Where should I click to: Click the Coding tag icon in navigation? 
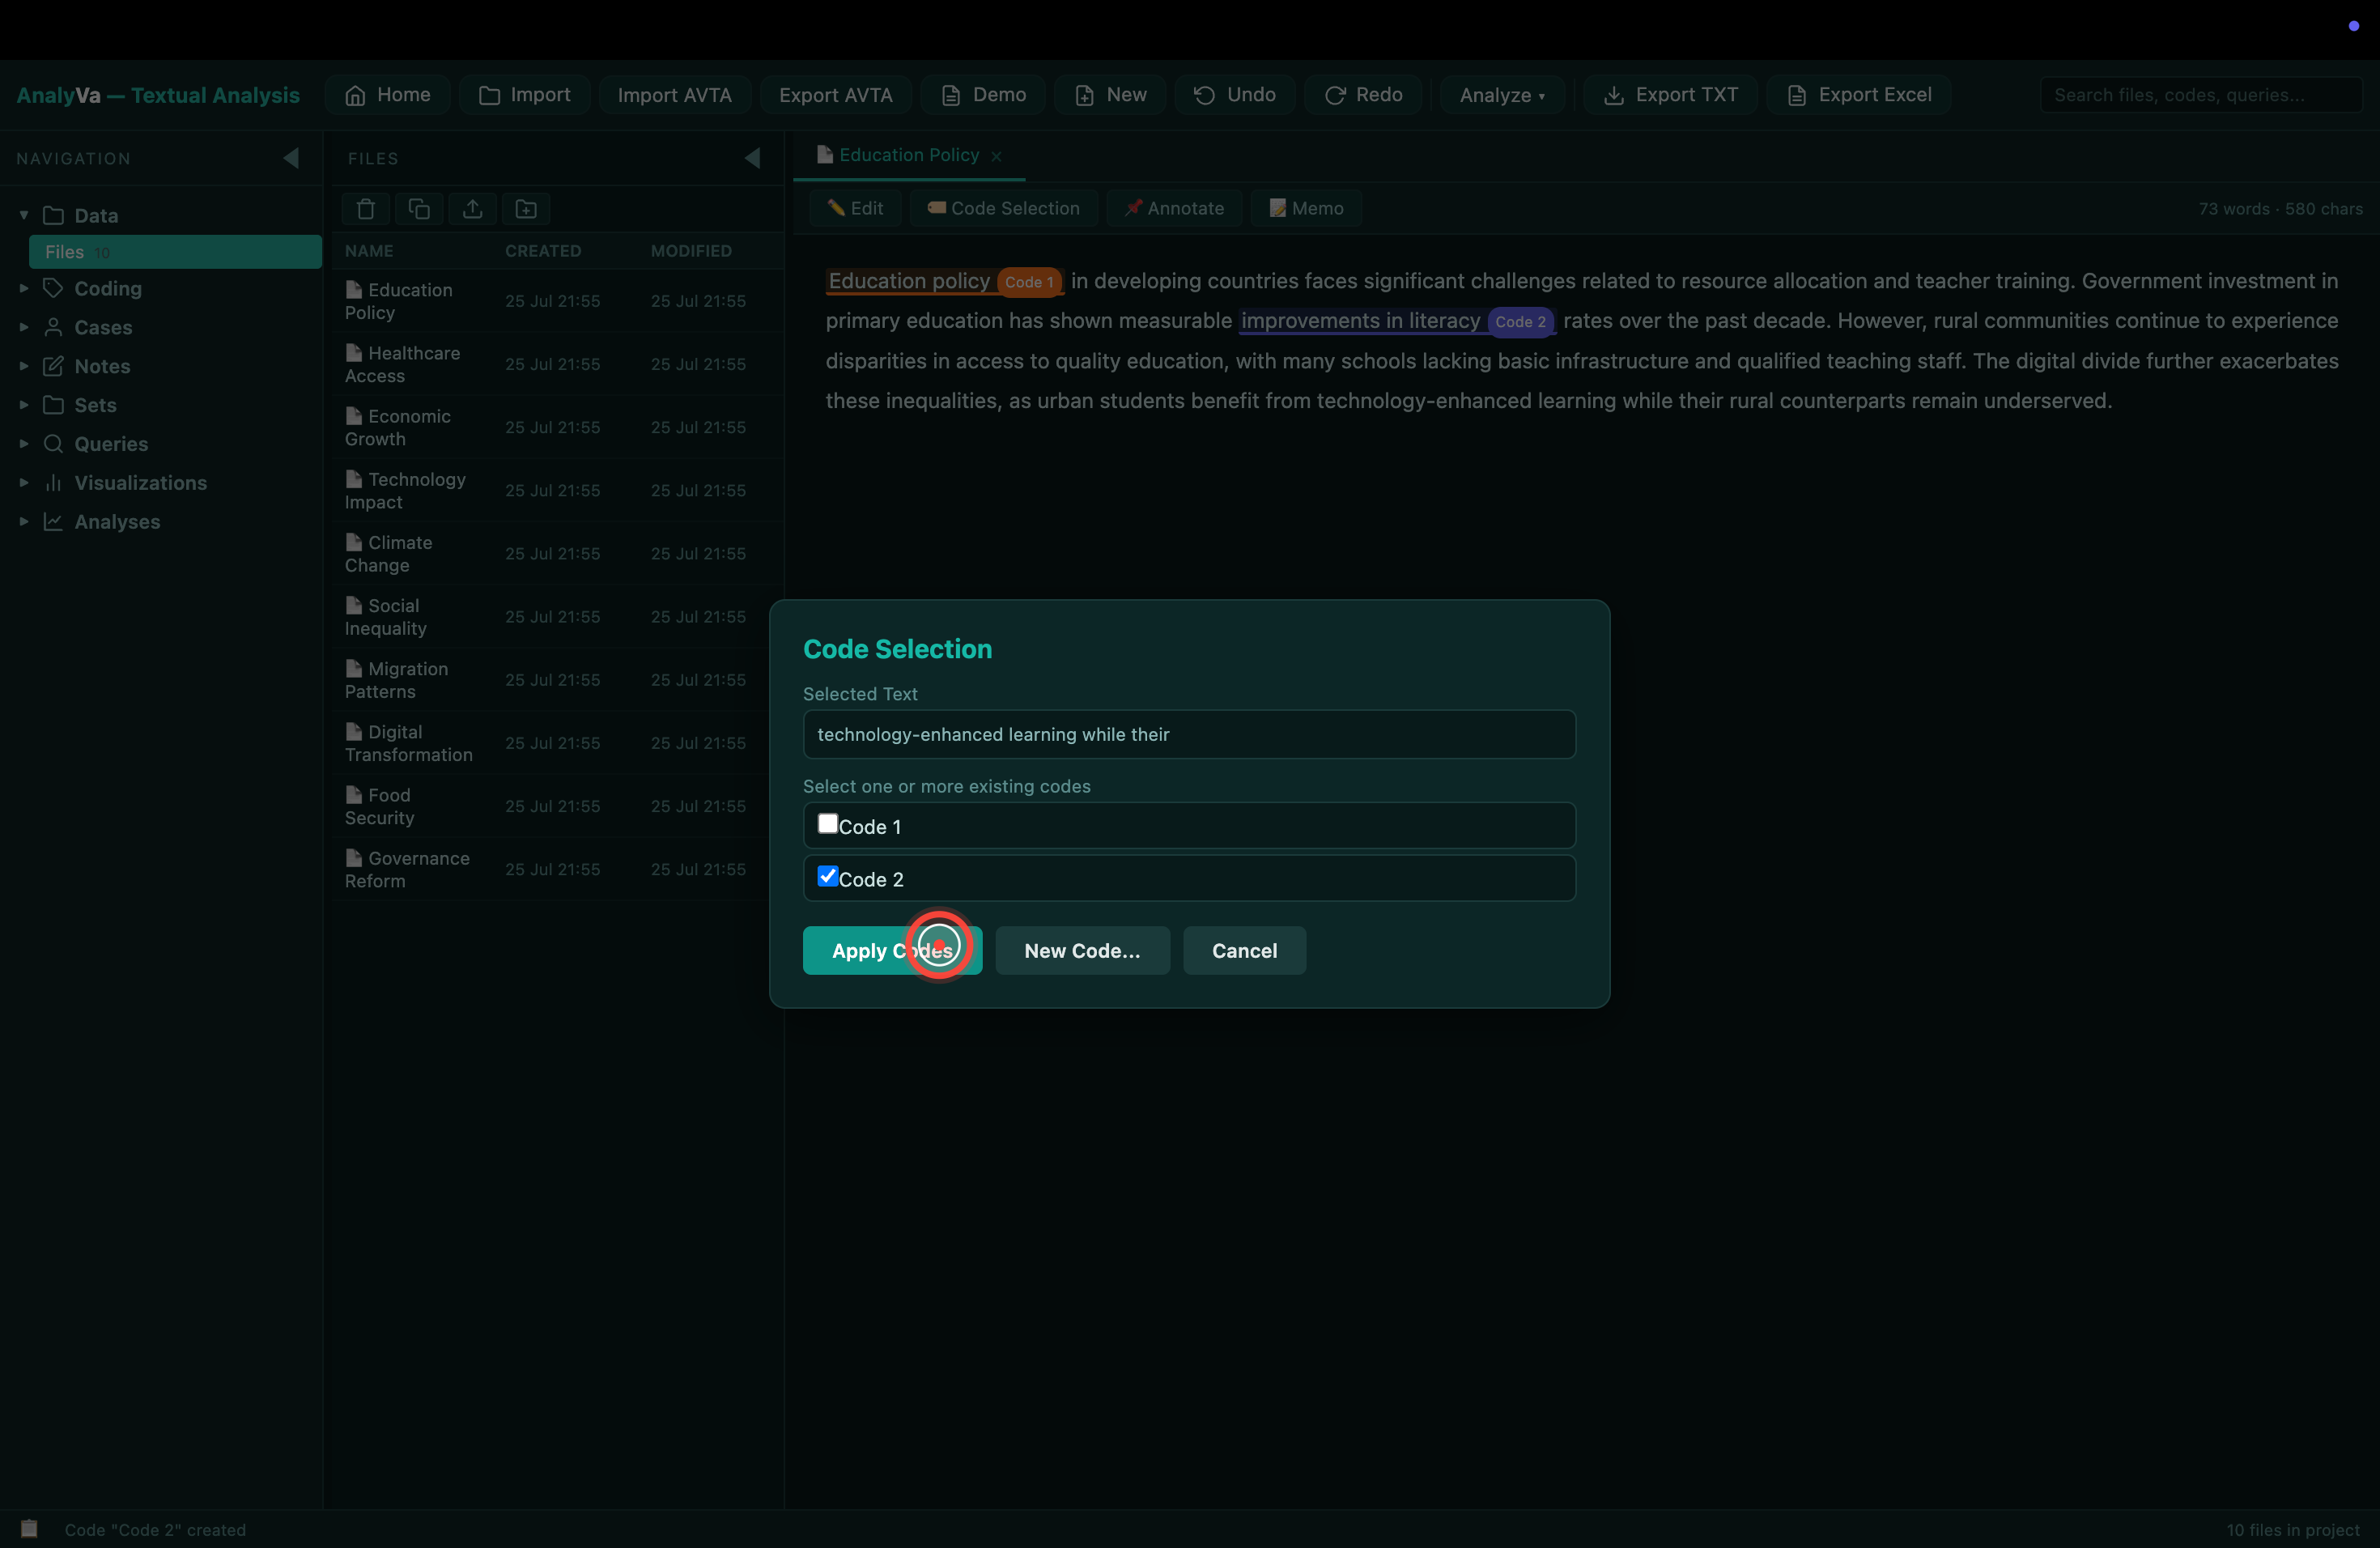coord(54,288)
